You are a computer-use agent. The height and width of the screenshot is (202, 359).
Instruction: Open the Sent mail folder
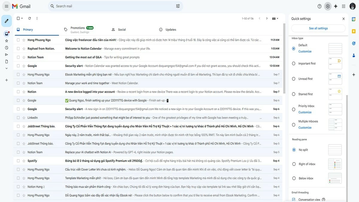pyautogui.click(x=7, y=54)
